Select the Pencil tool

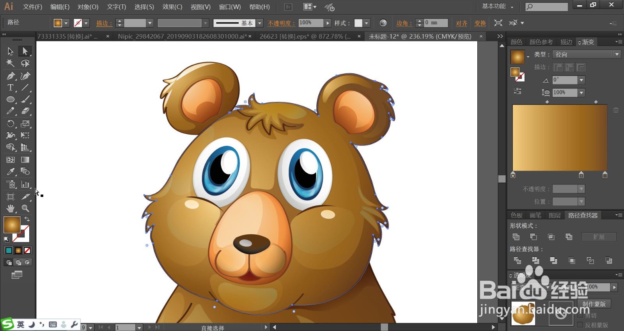pyautogui.click(x=11, y=111)
